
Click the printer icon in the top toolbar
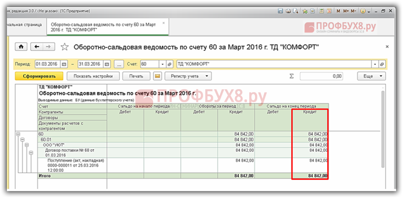288,11
